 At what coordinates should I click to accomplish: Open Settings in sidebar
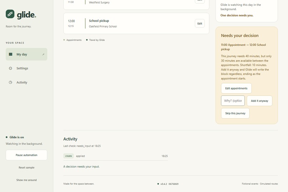pos(26,68)
